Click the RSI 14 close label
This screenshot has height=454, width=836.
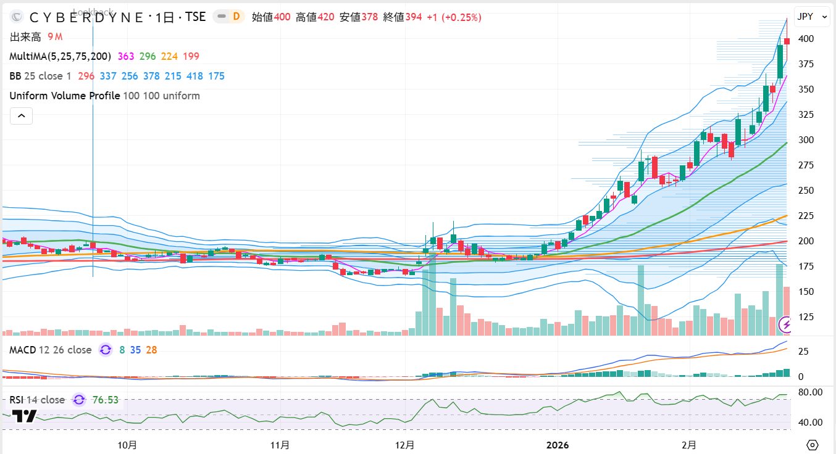coord(37,400)
